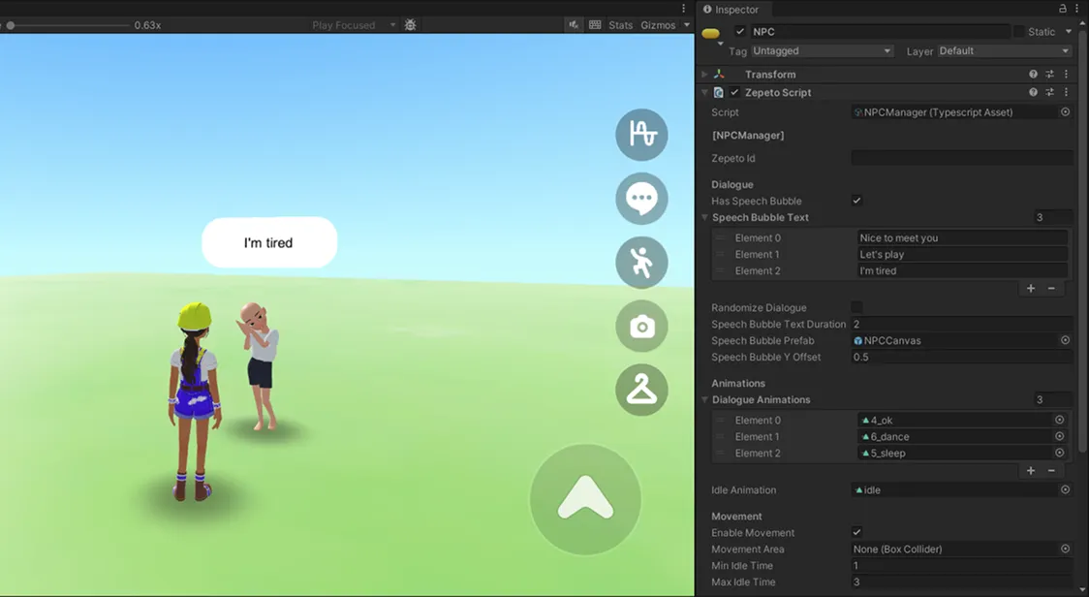Disable Zepeto Script component checkbox
The height and width of the screenshot is (597, 1089).
[x=734, y=92]
